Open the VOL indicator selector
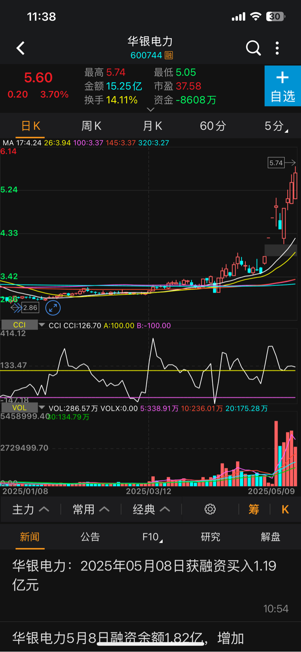This screenshot has height=652, width=301. tap(23, 408)
